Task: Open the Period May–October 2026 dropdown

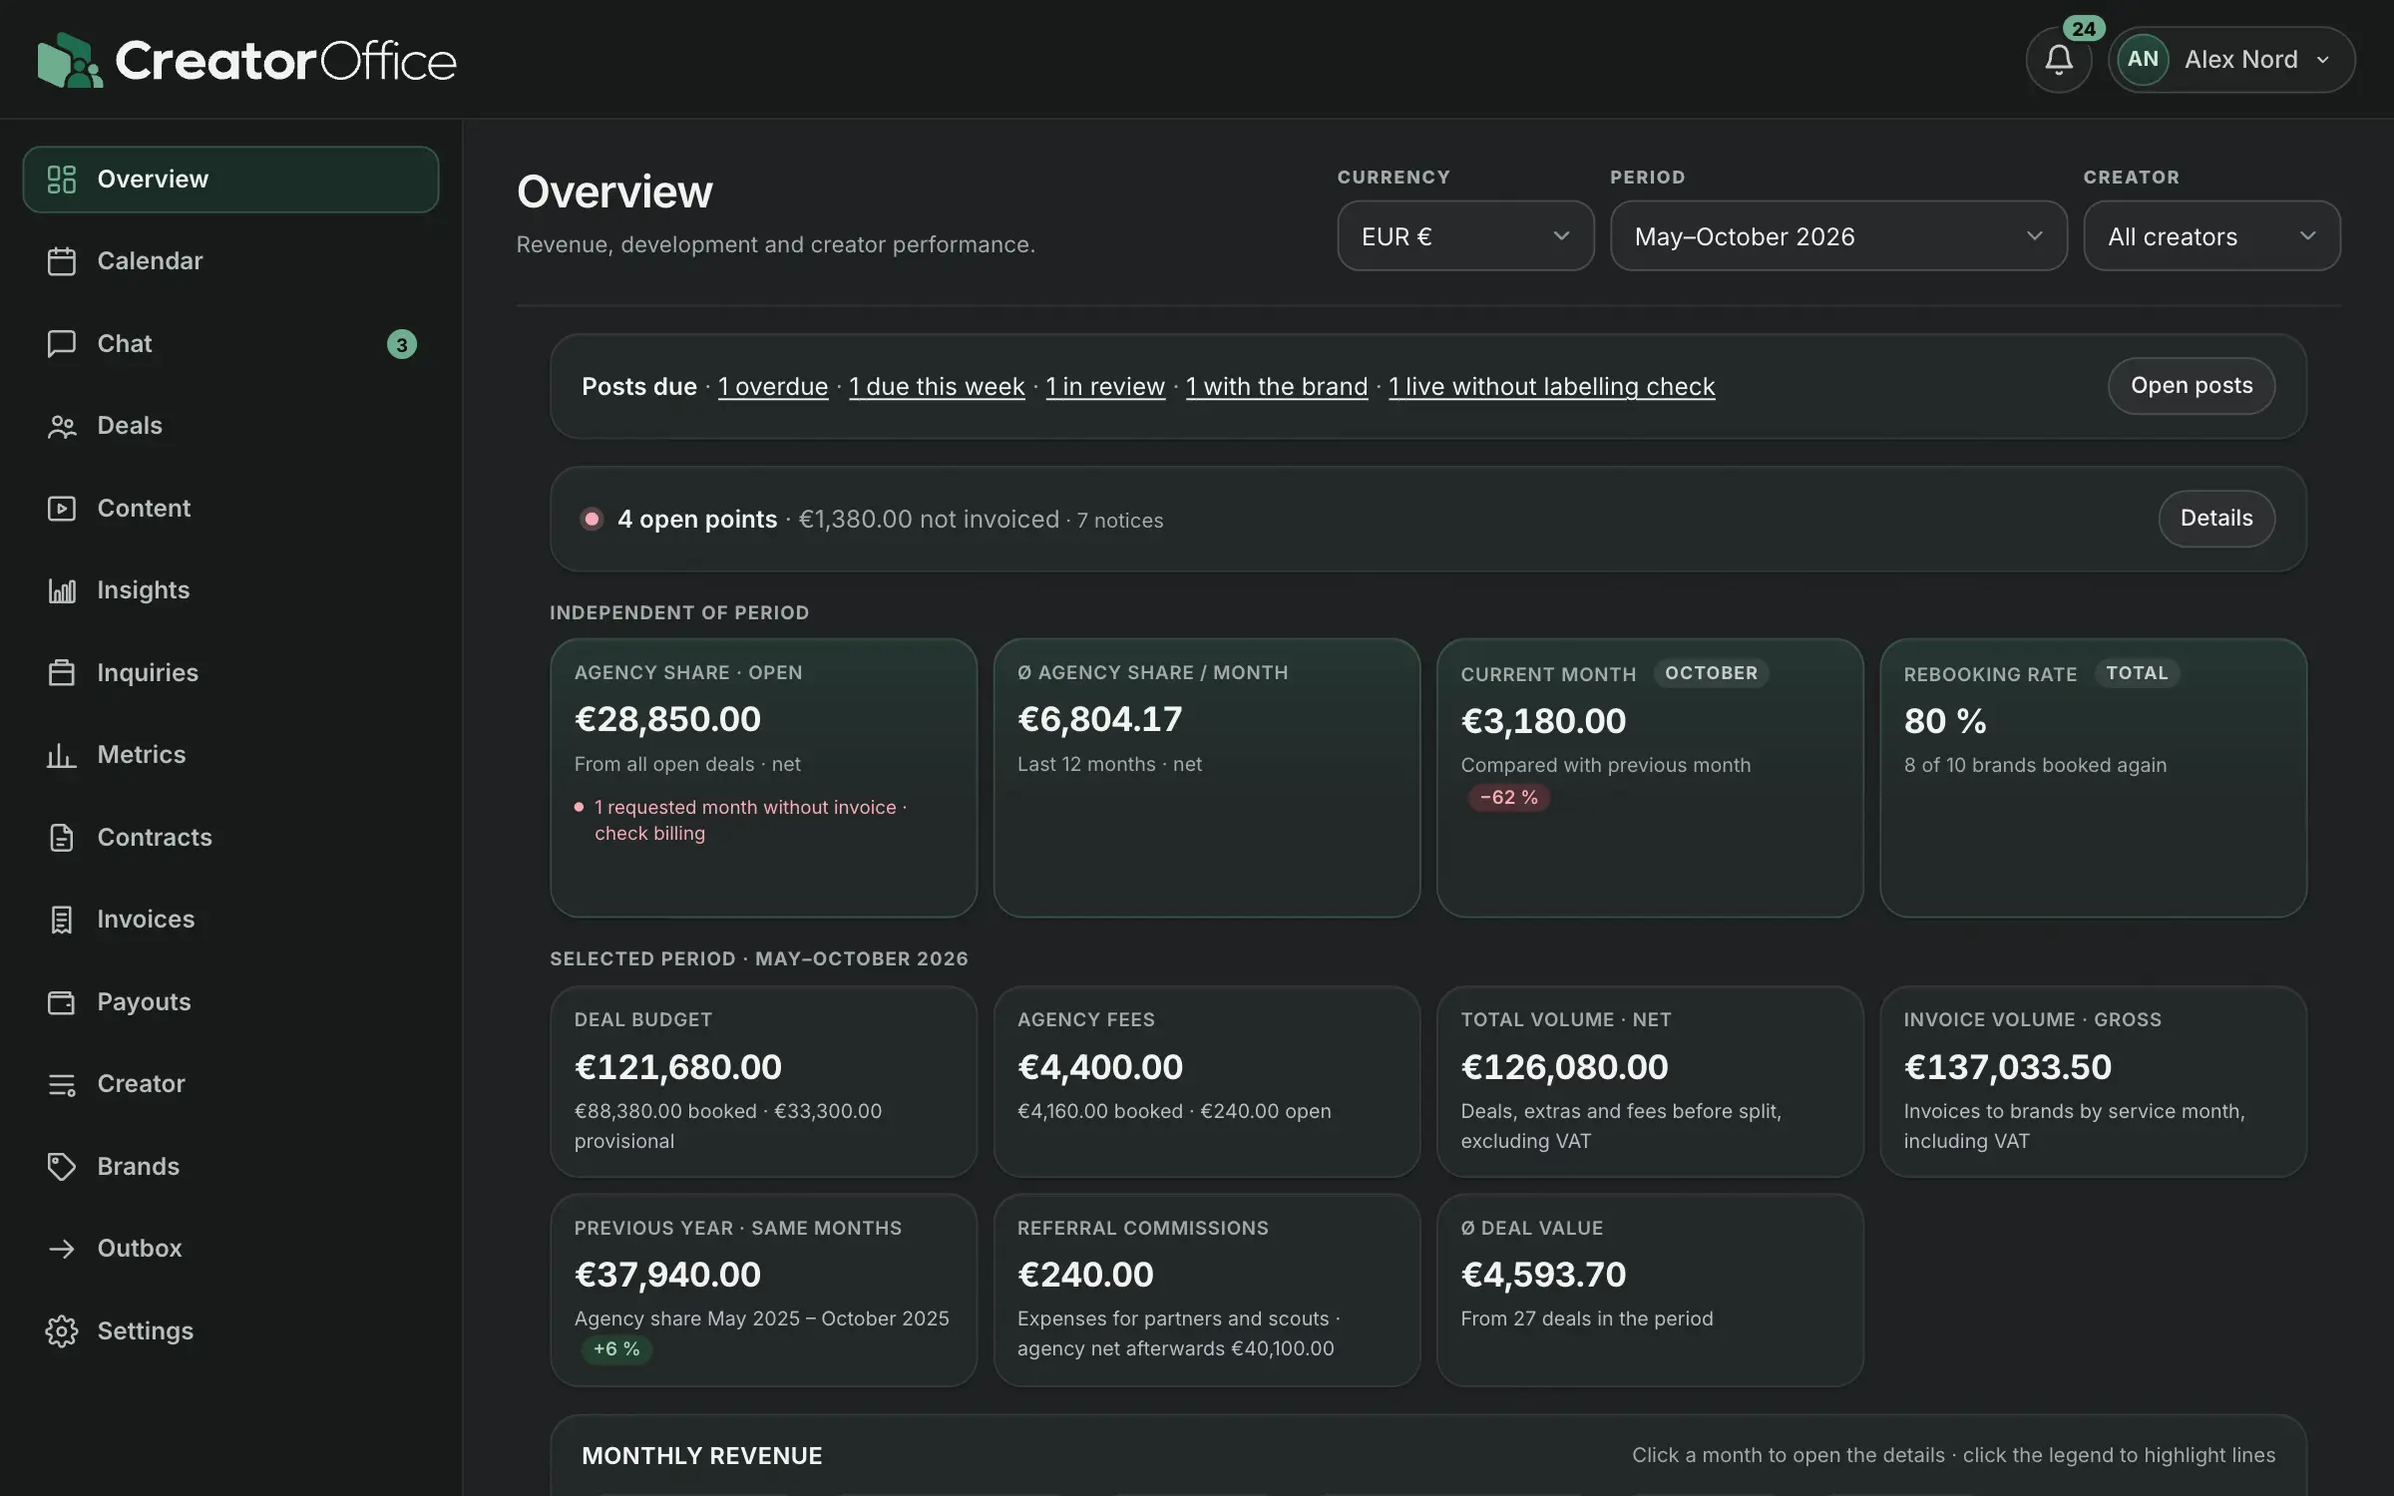Action: point(1838,236)
